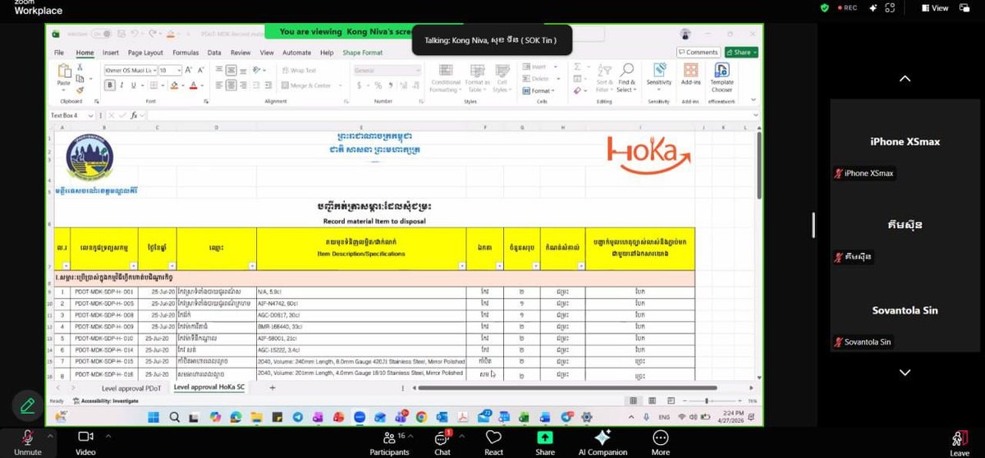Open Add-ins in the Excel ribbon

690,74
